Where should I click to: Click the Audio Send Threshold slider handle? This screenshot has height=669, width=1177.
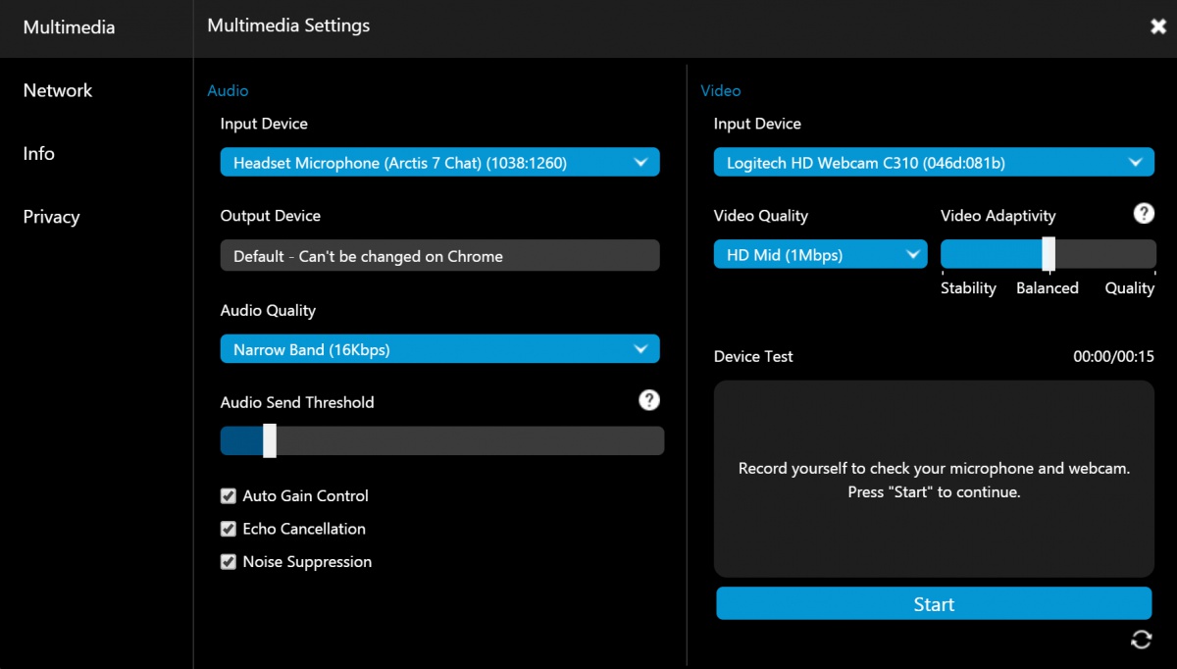point(270,440)
